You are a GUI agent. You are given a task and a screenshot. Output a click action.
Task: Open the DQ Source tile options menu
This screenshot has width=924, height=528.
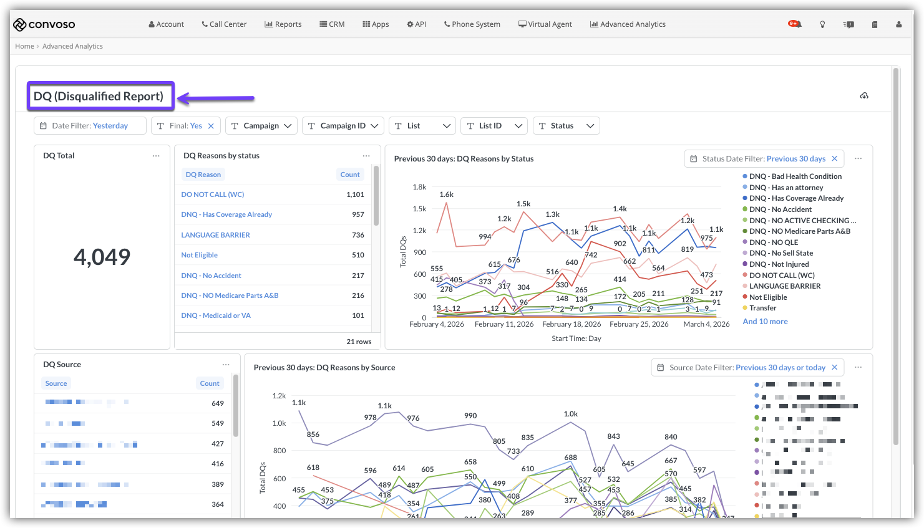[226, 365]
